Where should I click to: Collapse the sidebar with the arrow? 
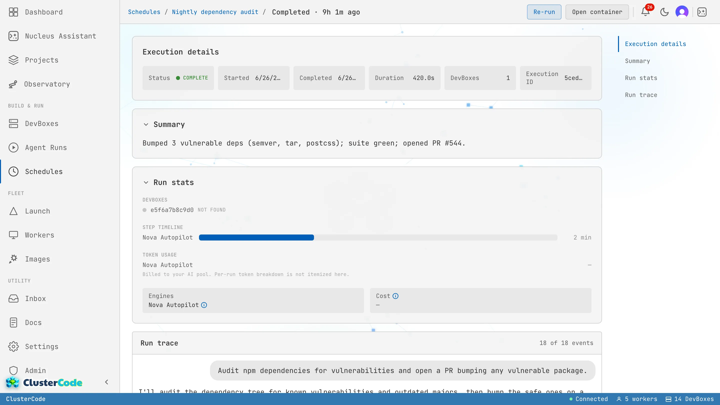click(x=106, y=382)
